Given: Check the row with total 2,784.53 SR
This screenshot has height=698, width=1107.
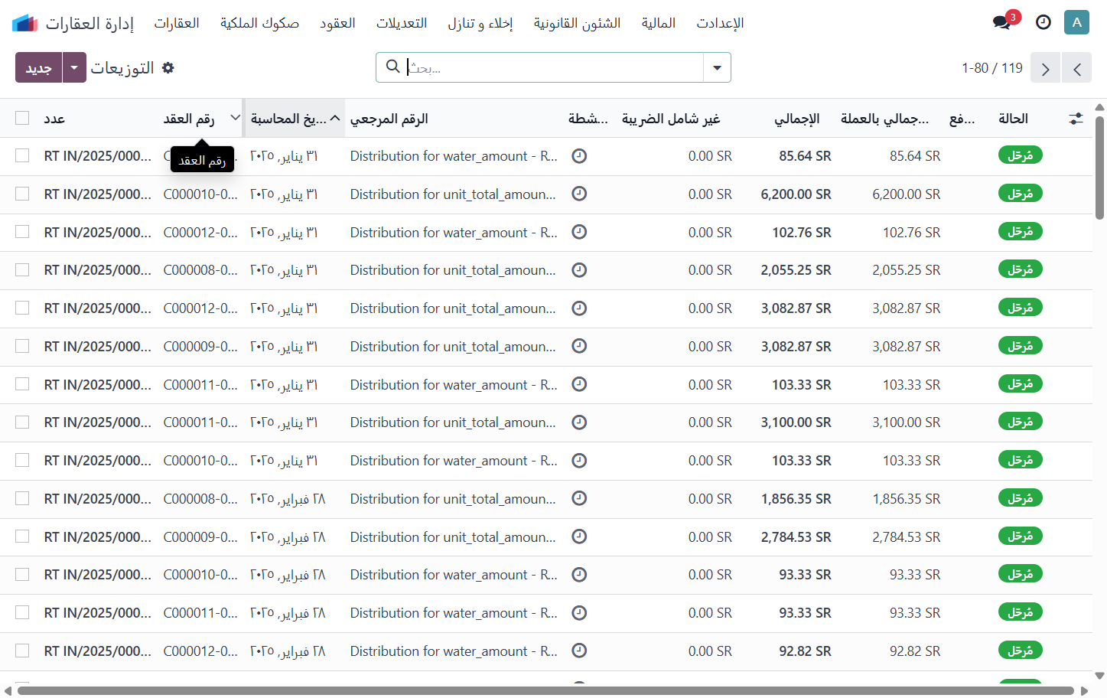Looking at the screenshot, I should (22, 537).
